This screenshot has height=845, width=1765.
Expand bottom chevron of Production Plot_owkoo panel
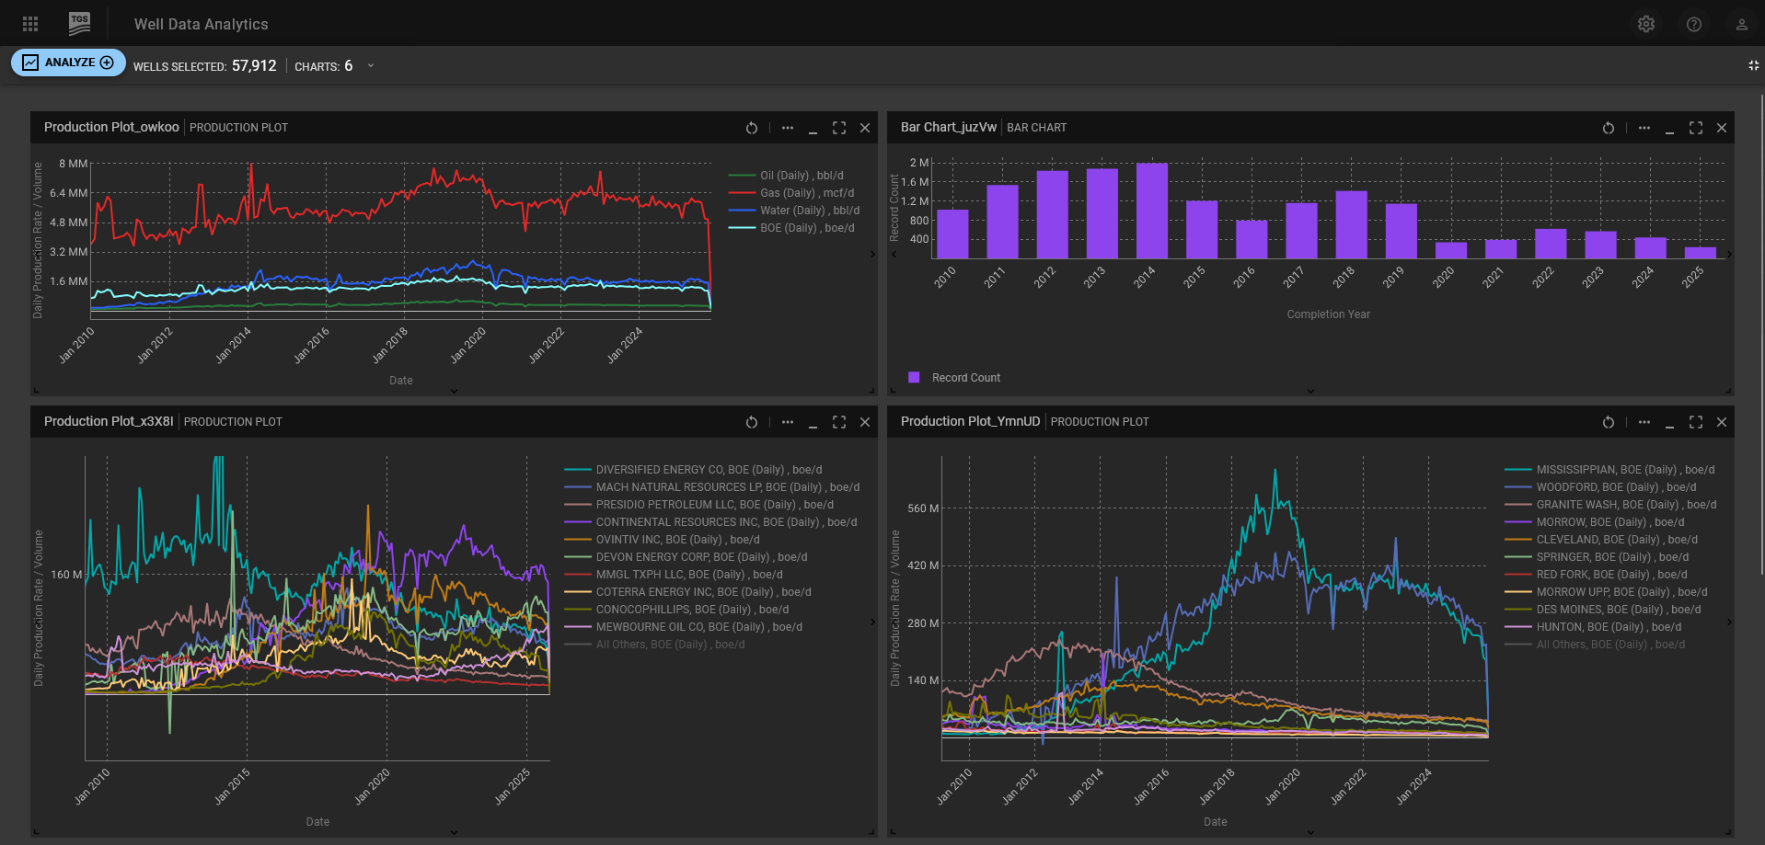[454, 391]
